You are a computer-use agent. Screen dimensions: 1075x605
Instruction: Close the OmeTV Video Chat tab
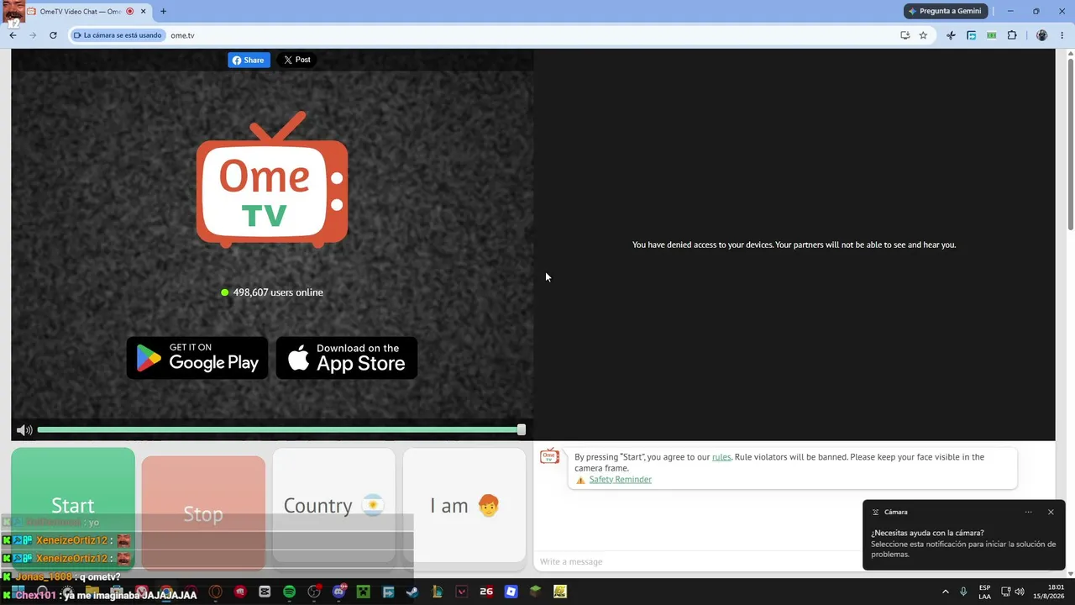click(x=144, y=11)
